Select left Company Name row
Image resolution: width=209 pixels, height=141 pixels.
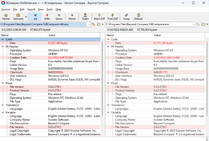click(x=50, y=120)
